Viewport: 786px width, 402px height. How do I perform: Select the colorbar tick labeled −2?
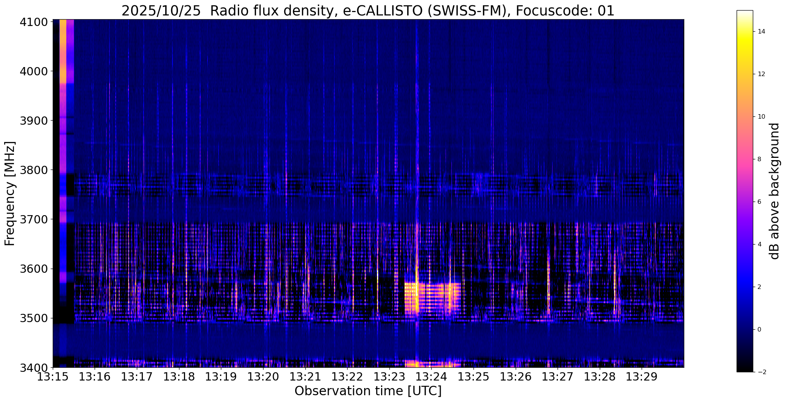click(x=761, y=372)
